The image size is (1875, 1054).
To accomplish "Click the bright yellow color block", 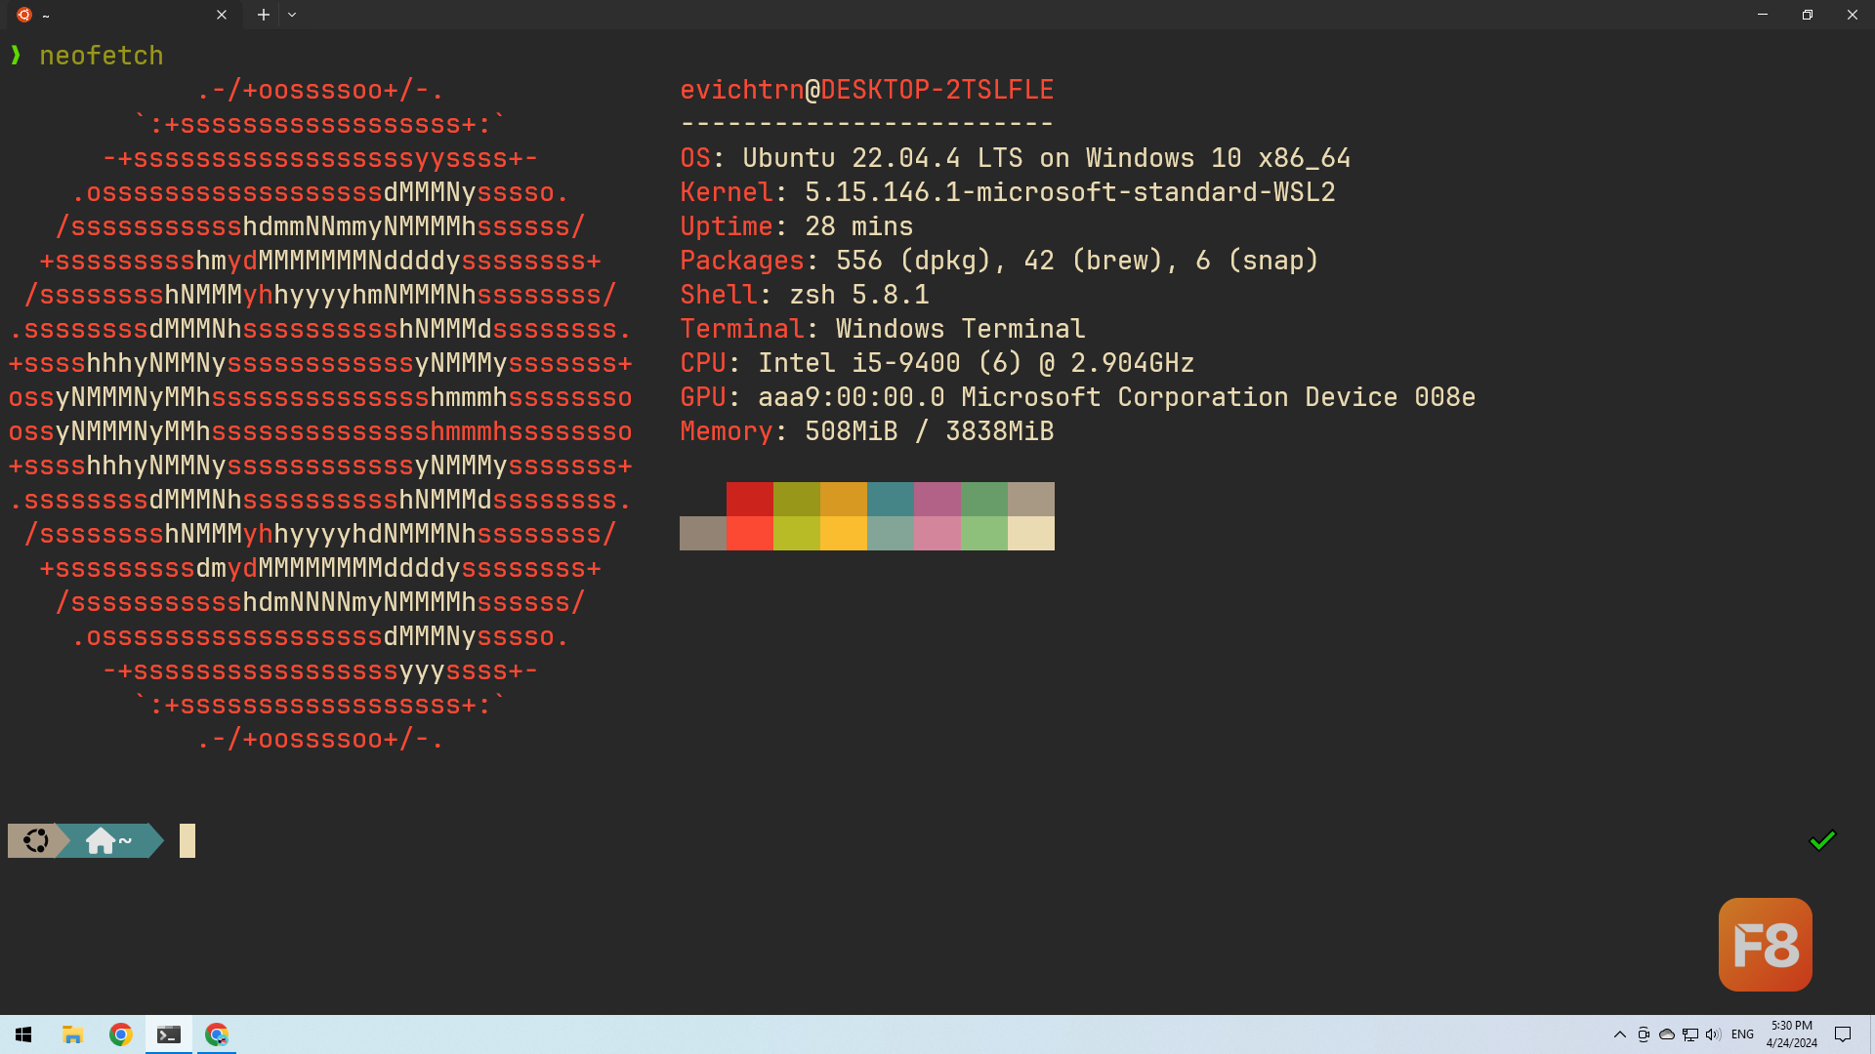I will 844,534.
